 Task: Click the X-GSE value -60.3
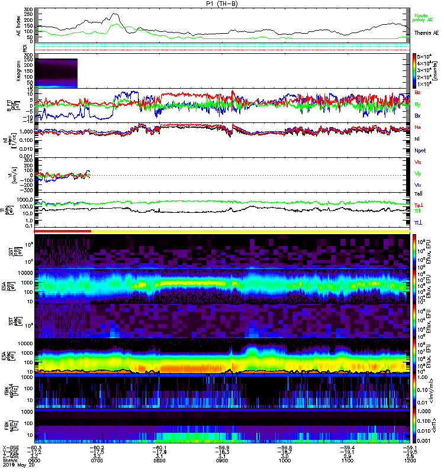point(34,448)
